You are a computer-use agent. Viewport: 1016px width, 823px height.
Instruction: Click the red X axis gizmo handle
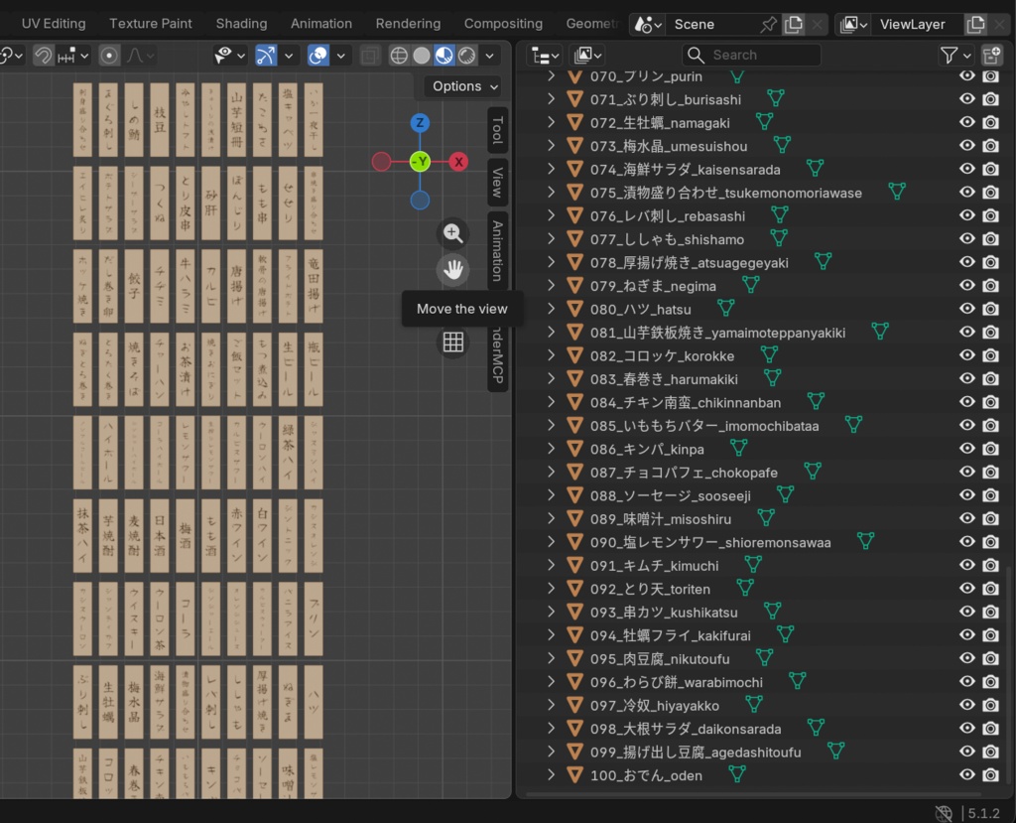click(458, 162)
